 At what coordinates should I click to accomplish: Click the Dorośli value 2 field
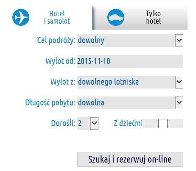click(x=84, y=124)
